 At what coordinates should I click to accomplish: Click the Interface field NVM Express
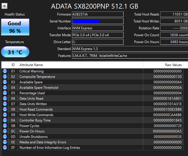98,28
